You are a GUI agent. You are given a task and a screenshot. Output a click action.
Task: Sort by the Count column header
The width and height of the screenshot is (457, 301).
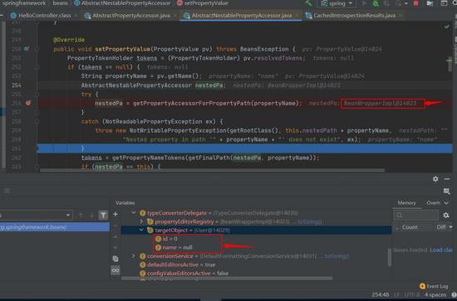[x=410, y=227]
